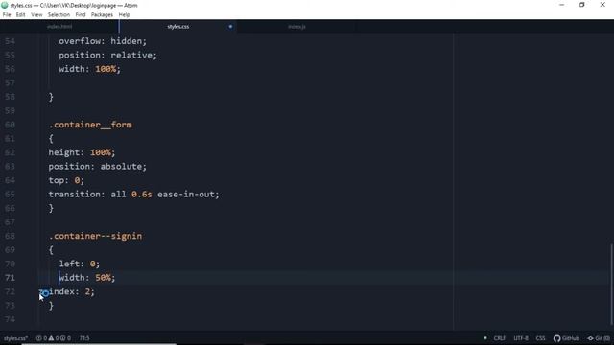
Task: Restore down the Atom window
Action: 582,5
